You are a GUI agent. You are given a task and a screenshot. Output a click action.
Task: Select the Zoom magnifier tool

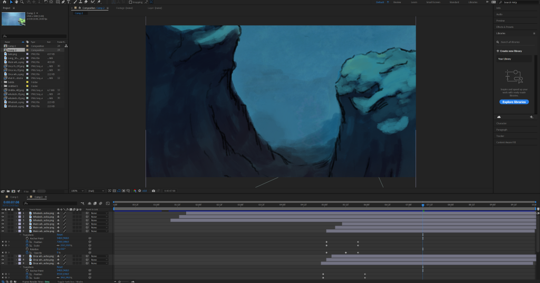22,2
